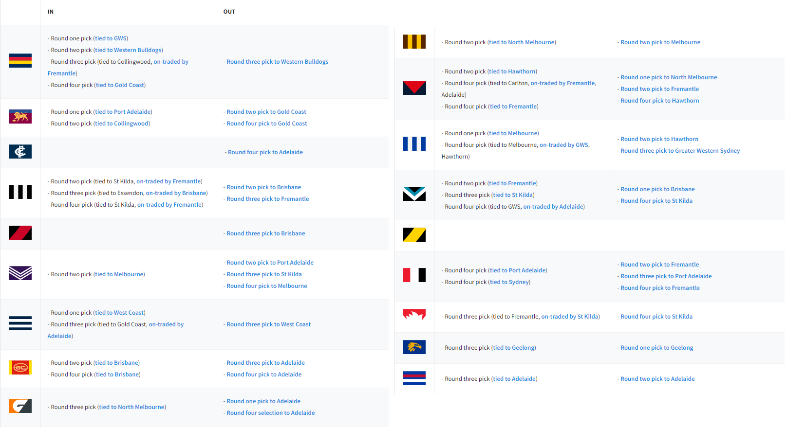Open 'Round two pick to Brisbane' link
The image size is (787, 428).
[264, 187]
